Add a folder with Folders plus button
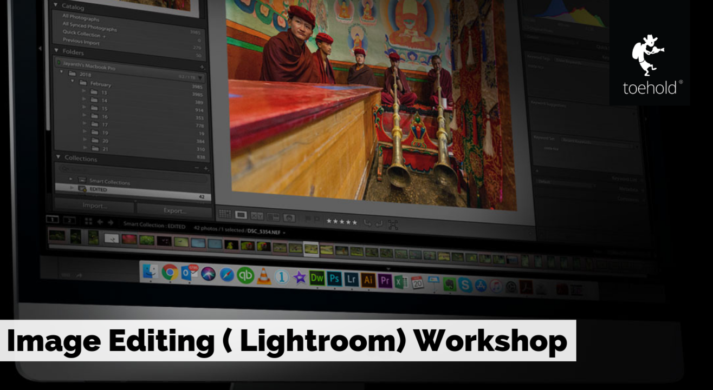This screenshot has height=390, width=713. [202, 67]
